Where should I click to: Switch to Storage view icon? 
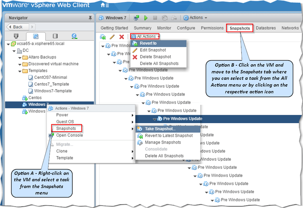point(55,36)
